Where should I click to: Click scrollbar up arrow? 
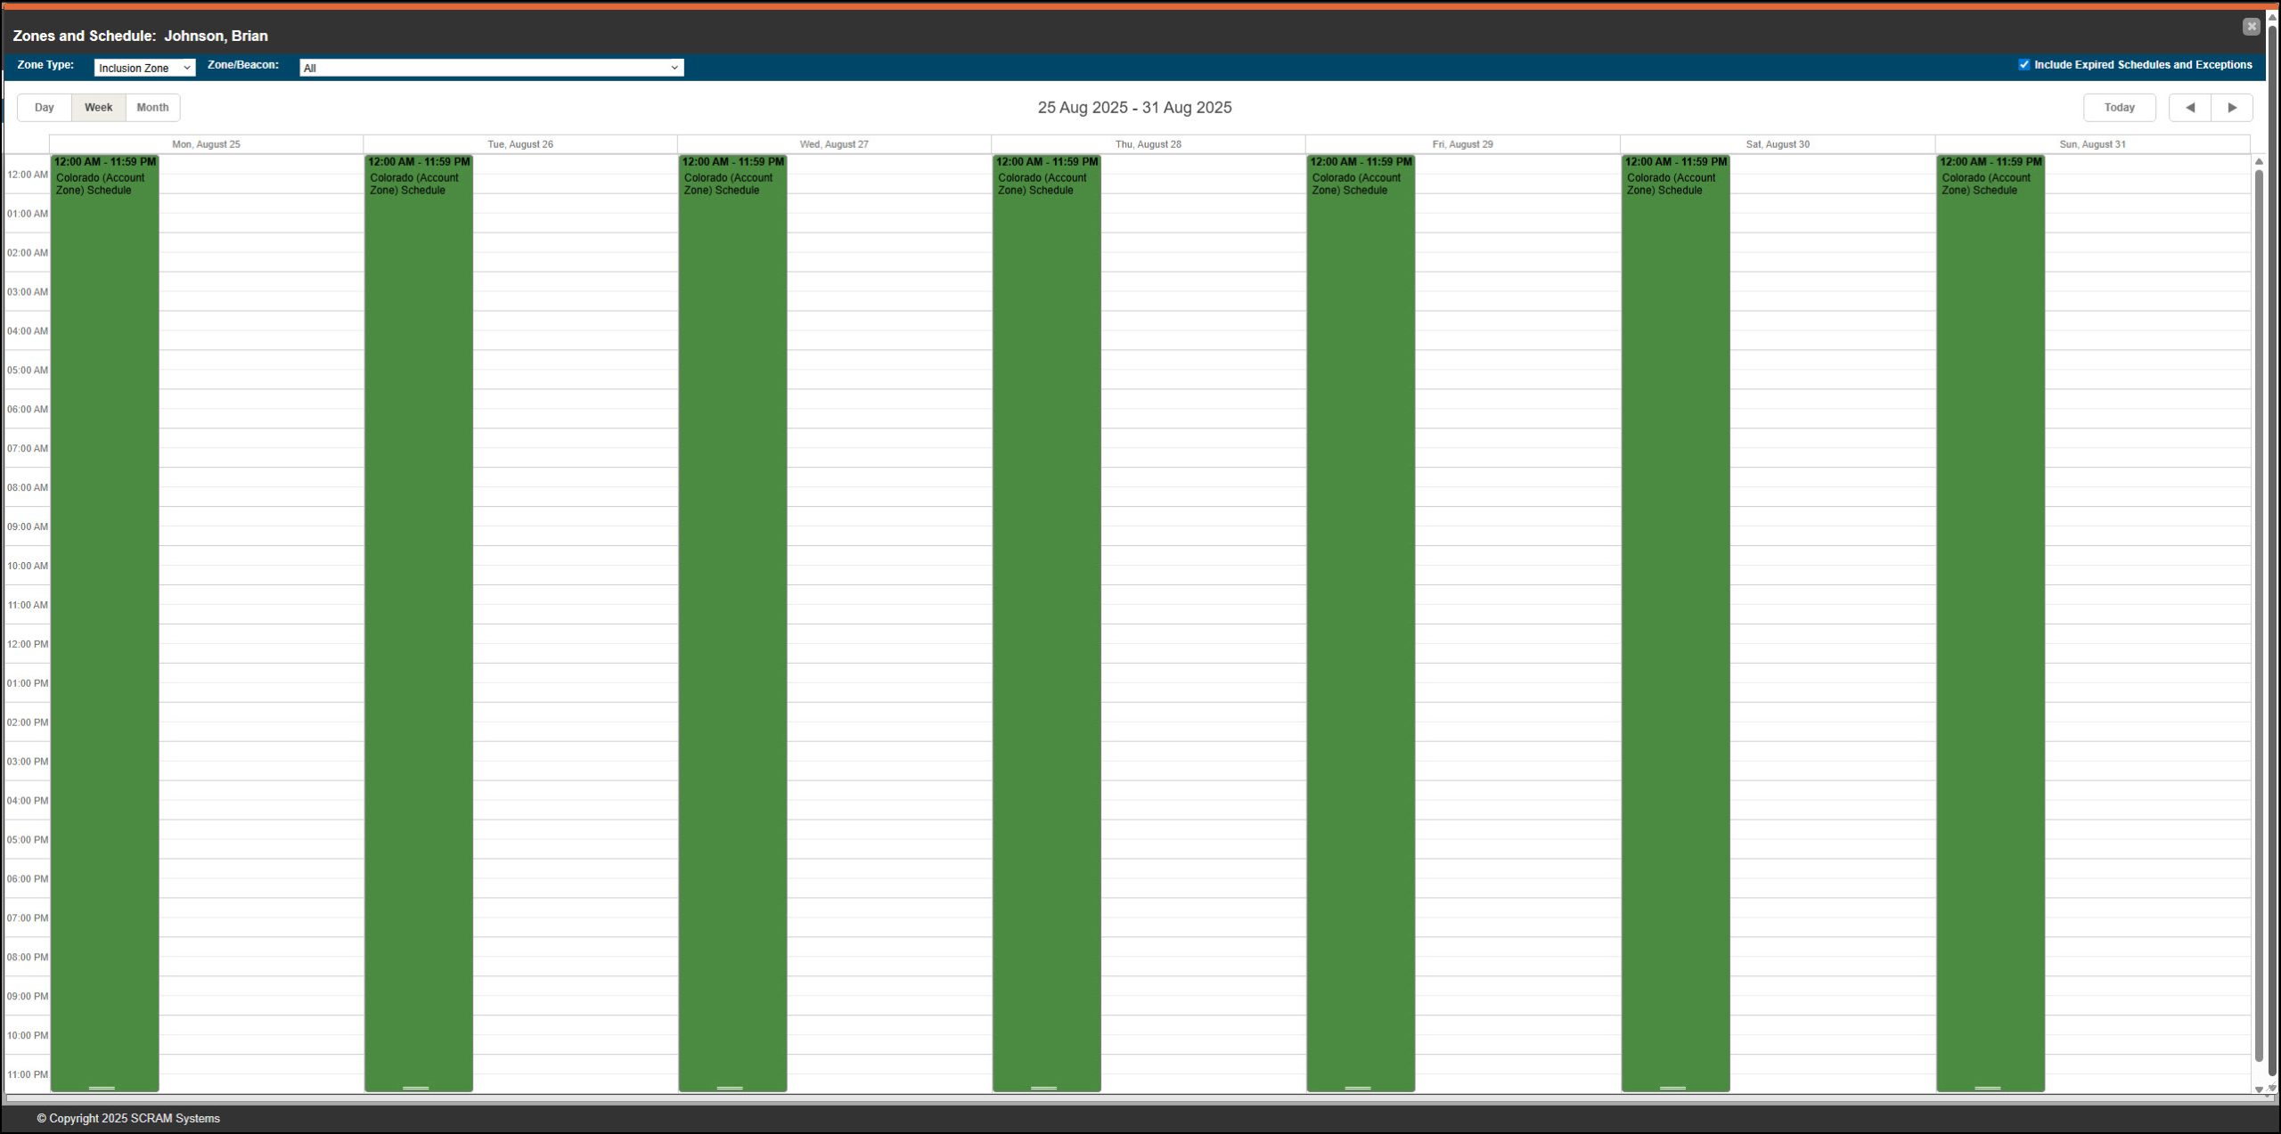2259,161
